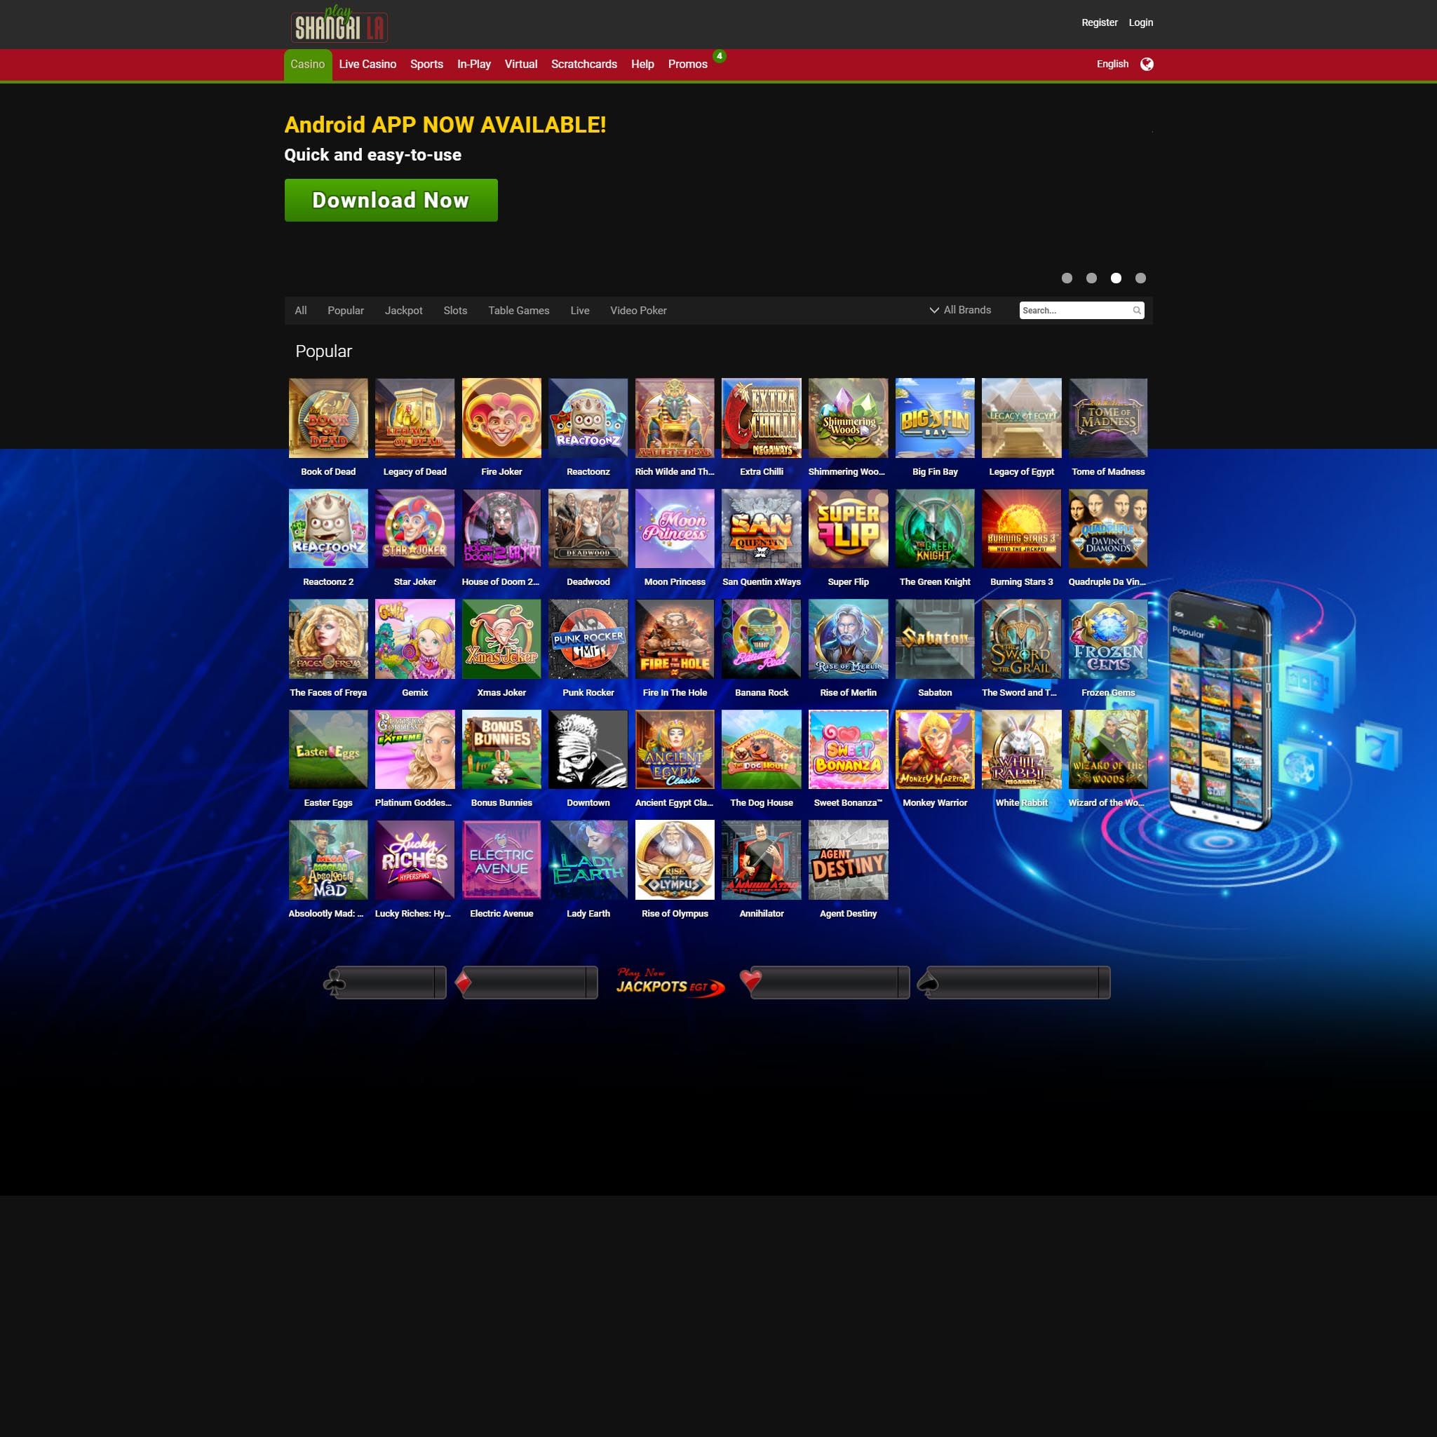
Task: Click the globe language icon
Action: tap(1146, 64)
